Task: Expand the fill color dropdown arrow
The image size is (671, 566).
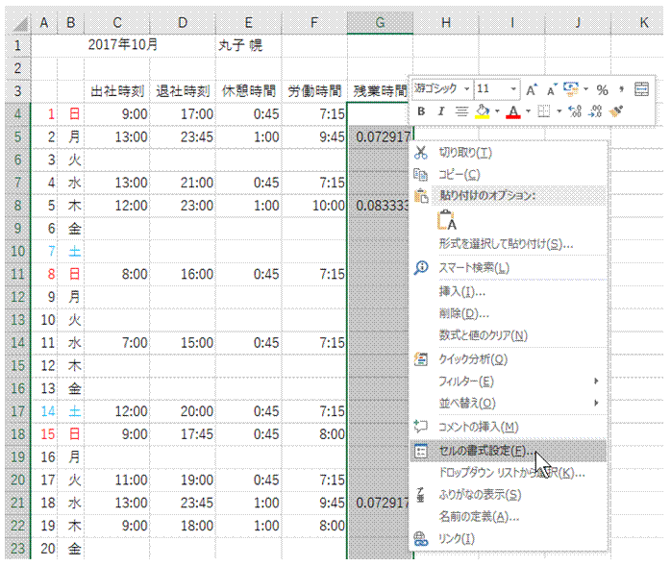Action: click(498, 112)
